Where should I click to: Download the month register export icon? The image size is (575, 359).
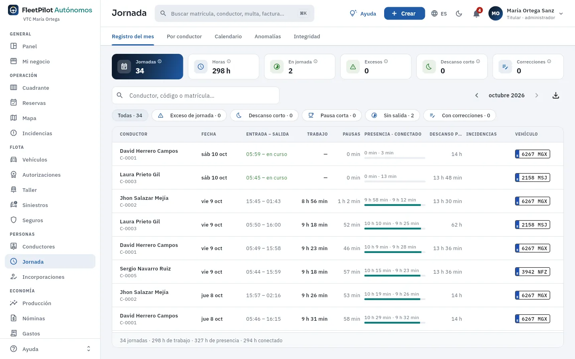pos(555,95)
